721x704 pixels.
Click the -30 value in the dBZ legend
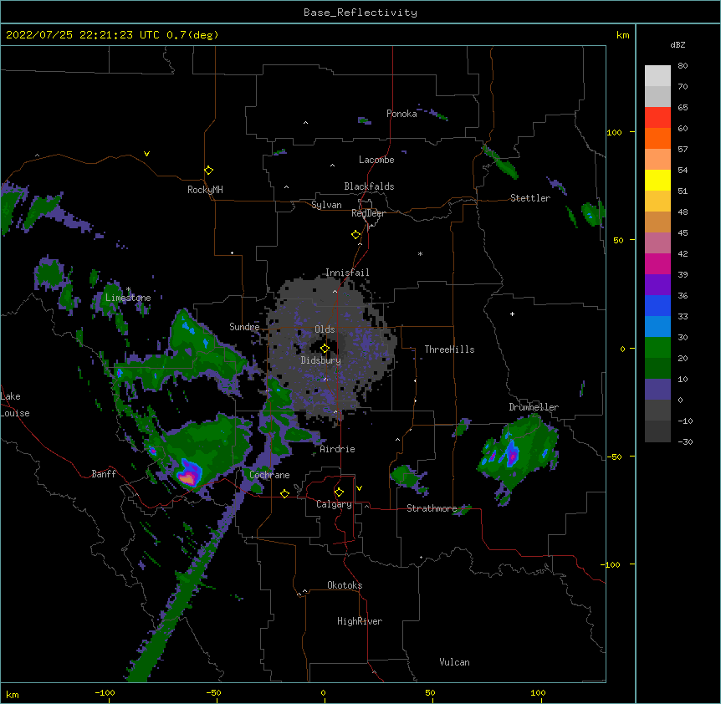pos(685,441)
